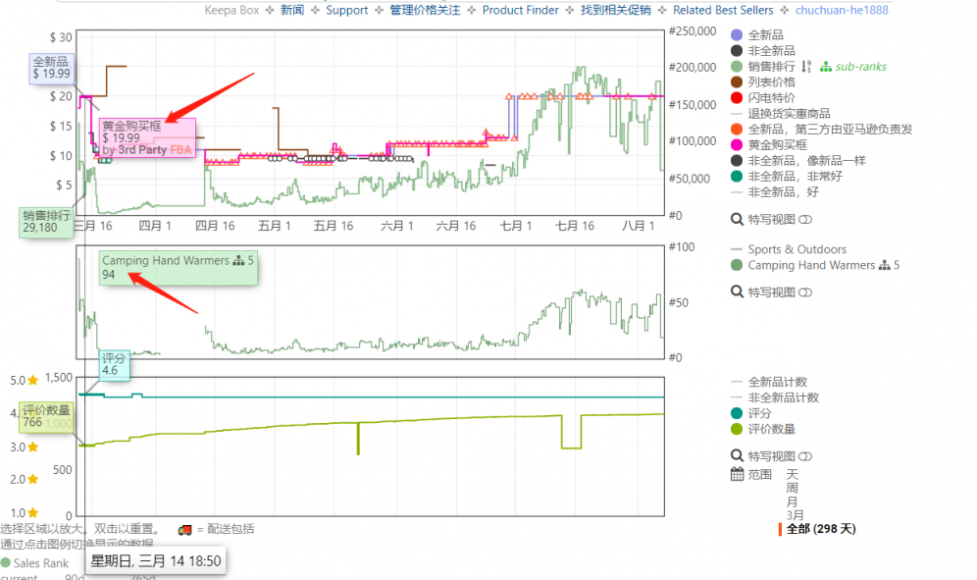Click the sort icon next to 销售排行
This screenshot has width=977, height=580.
[806, 67]
